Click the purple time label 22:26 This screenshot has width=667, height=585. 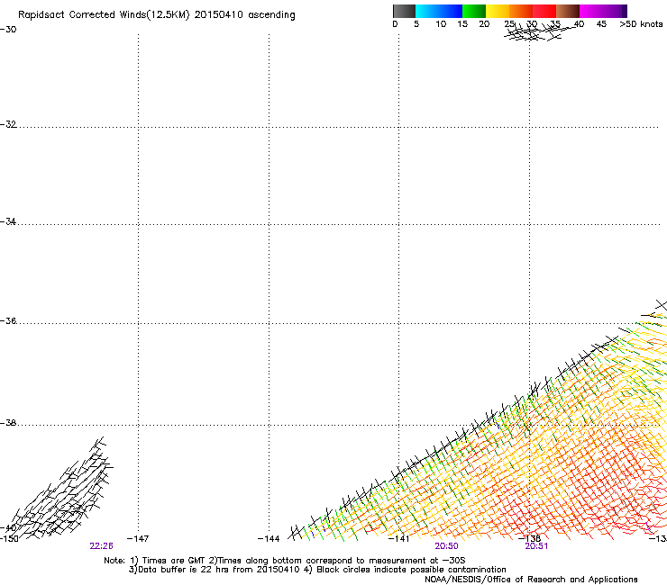[101, 546]
